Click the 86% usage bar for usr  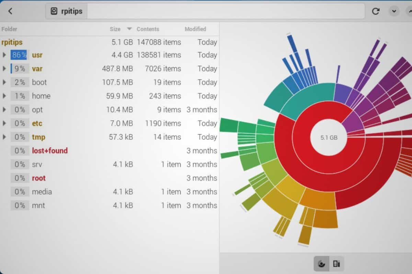point(19,55)
